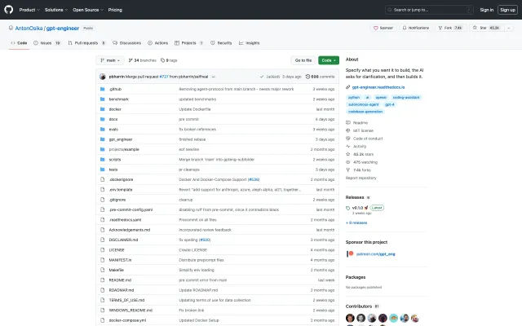Screen dimensions: 522x326
Task: Switch to the Issues tab
Action: tap(46, 43)
